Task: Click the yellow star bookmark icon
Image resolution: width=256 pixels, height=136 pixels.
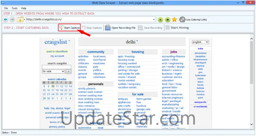Action: [174, 20]
